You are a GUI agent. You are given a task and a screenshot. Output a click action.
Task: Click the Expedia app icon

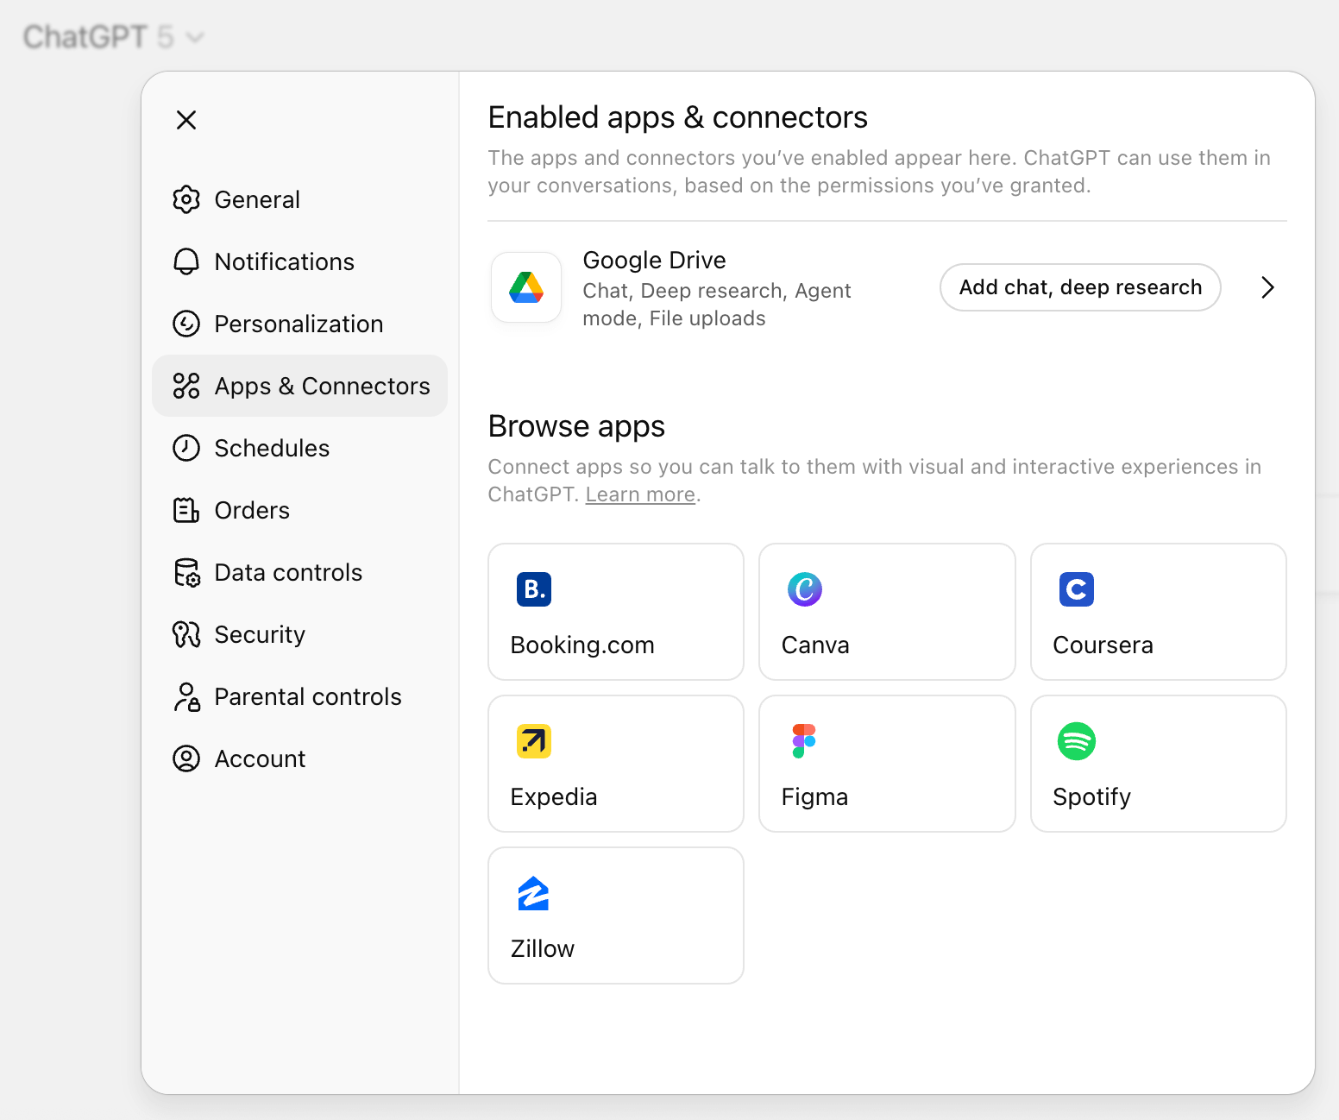(x=533, y=741)
